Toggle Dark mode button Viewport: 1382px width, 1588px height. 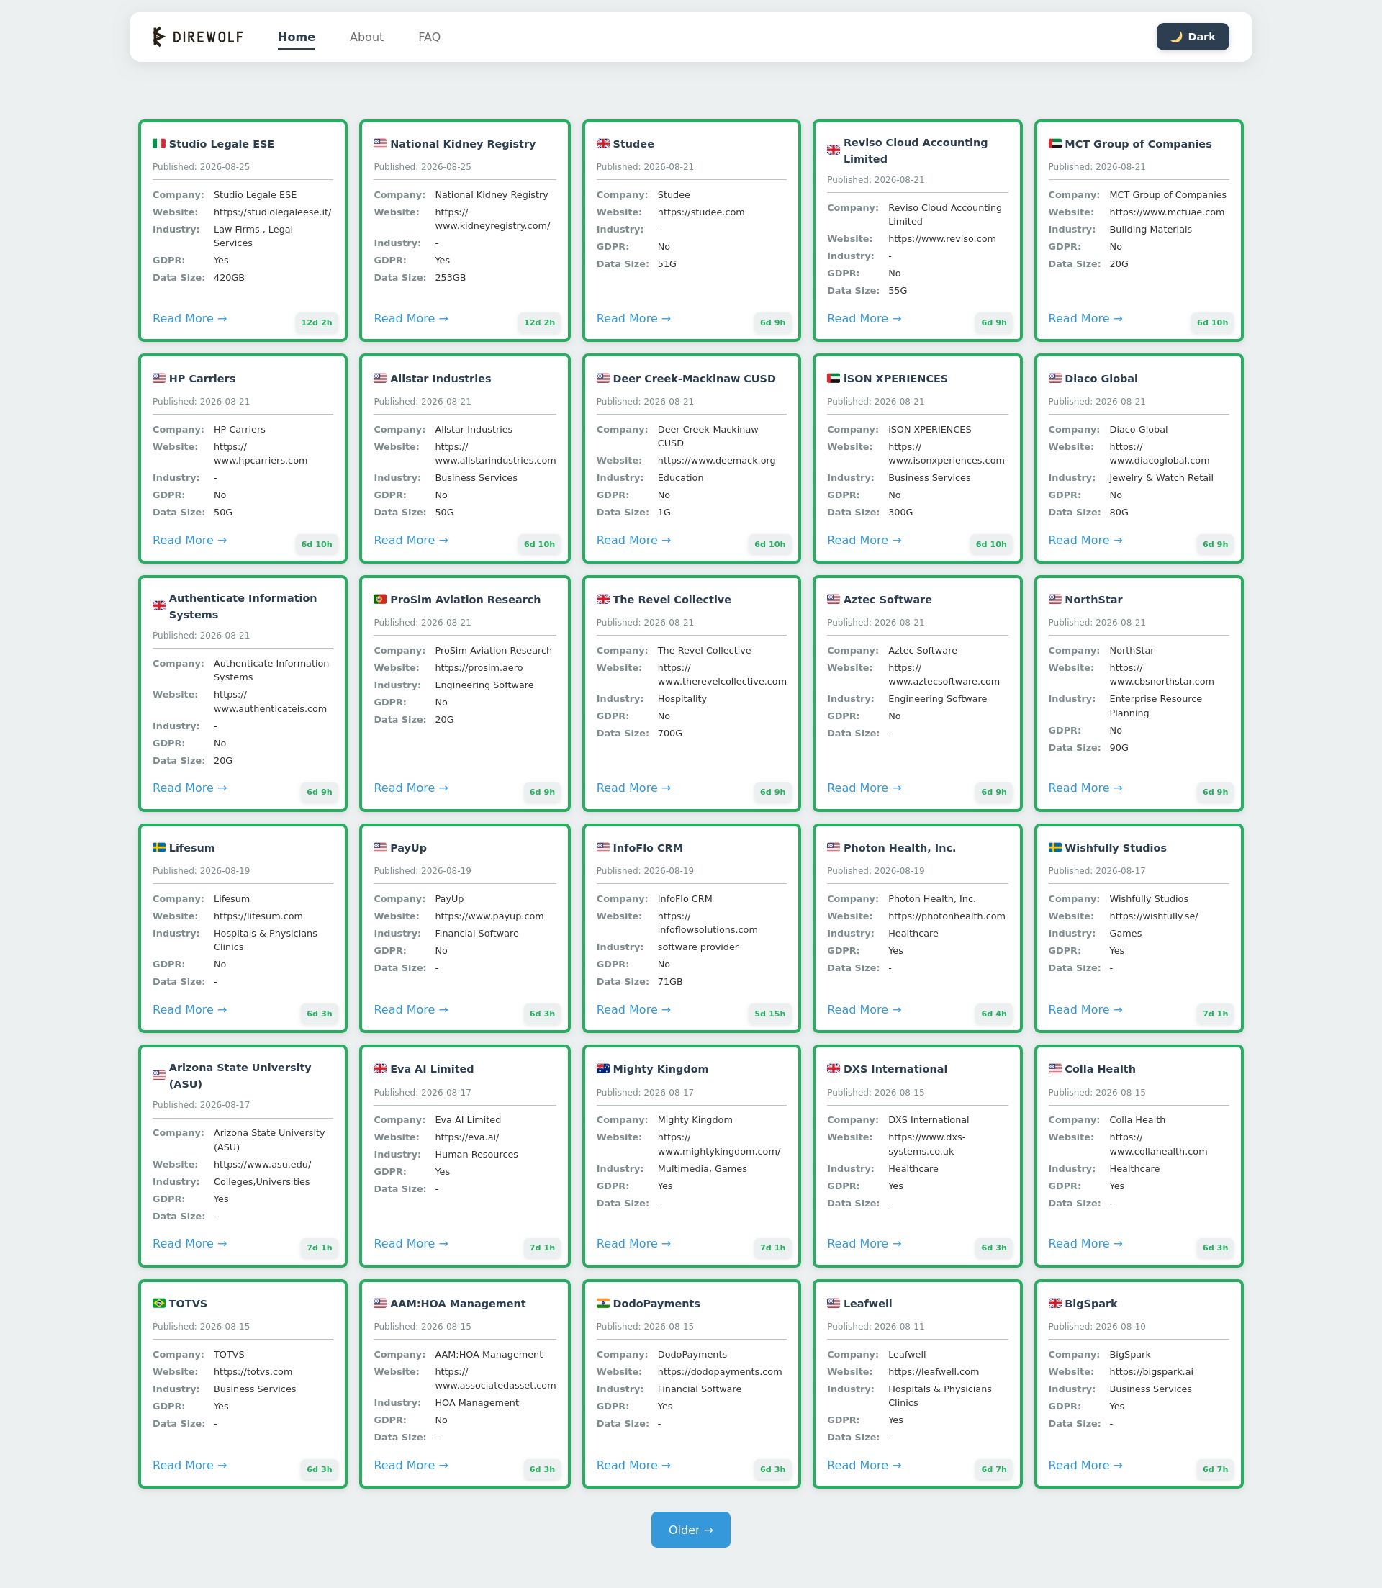click(1192, 37)
